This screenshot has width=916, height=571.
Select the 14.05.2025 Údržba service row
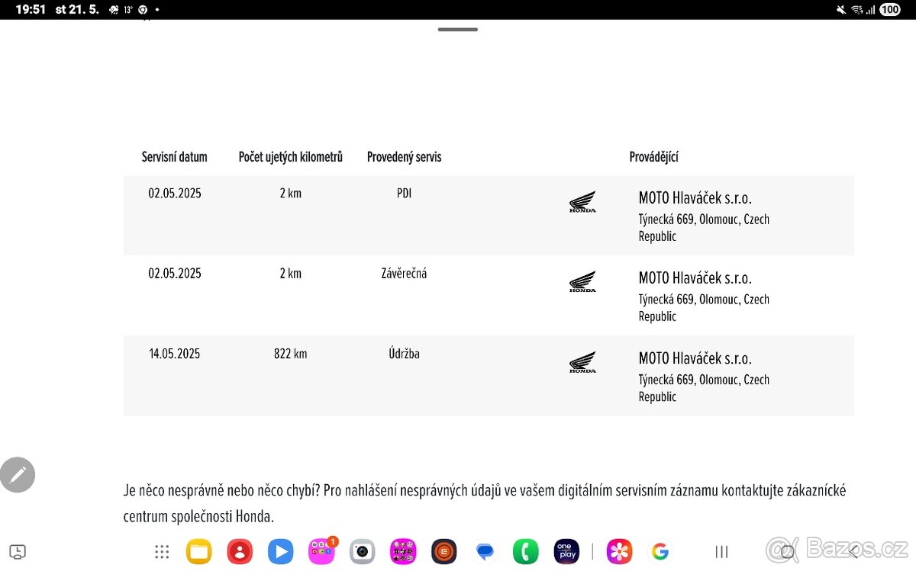pyautogui.click(x=489, y=375)
